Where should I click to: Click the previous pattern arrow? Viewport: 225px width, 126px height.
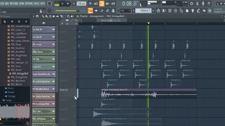[134, 11]
